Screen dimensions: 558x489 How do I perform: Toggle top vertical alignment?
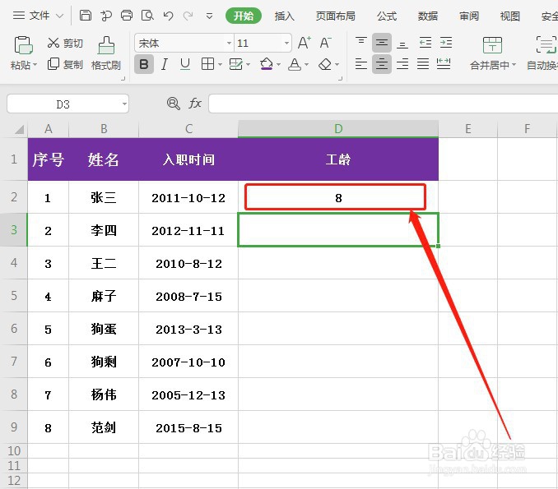tap(361, 43)
